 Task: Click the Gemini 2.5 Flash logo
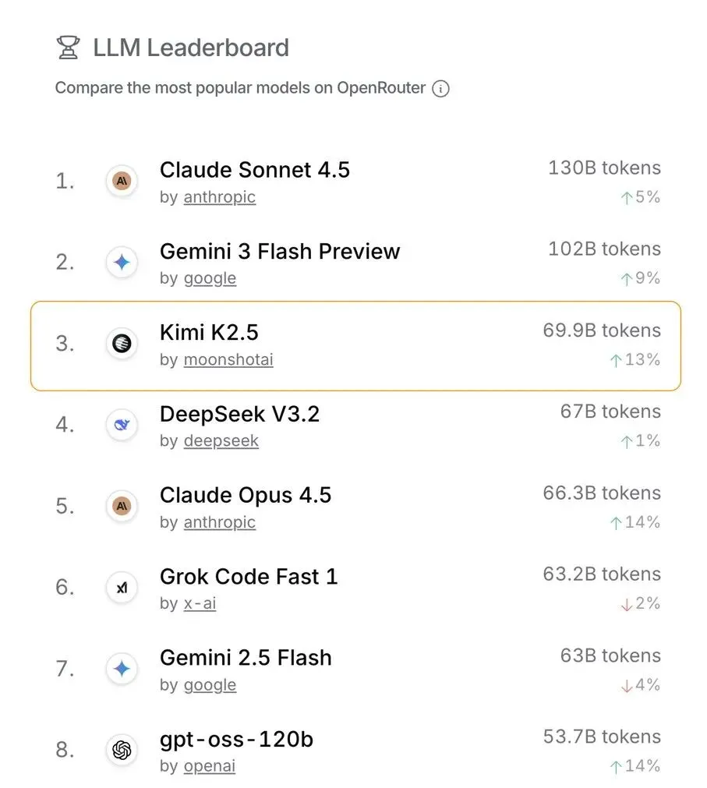[122, 669]
